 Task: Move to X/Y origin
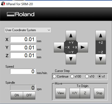click(x=74, y=93)
